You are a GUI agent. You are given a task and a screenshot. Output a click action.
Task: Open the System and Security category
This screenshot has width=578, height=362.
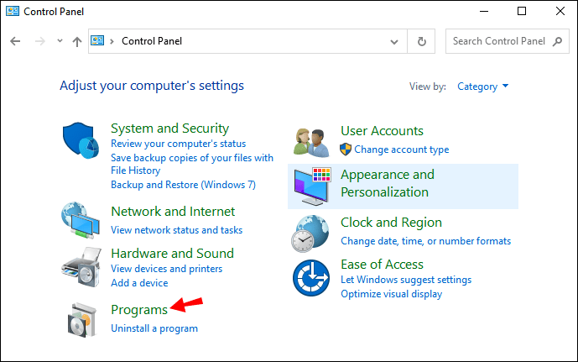click(169, 128)
